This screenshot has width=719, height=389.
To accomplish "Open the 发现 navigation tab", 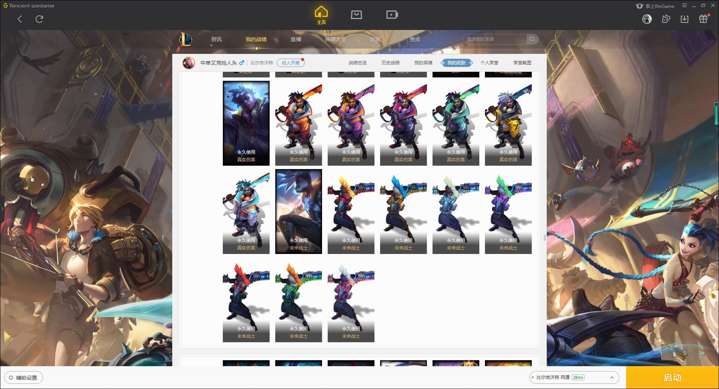I will [375, 39].
